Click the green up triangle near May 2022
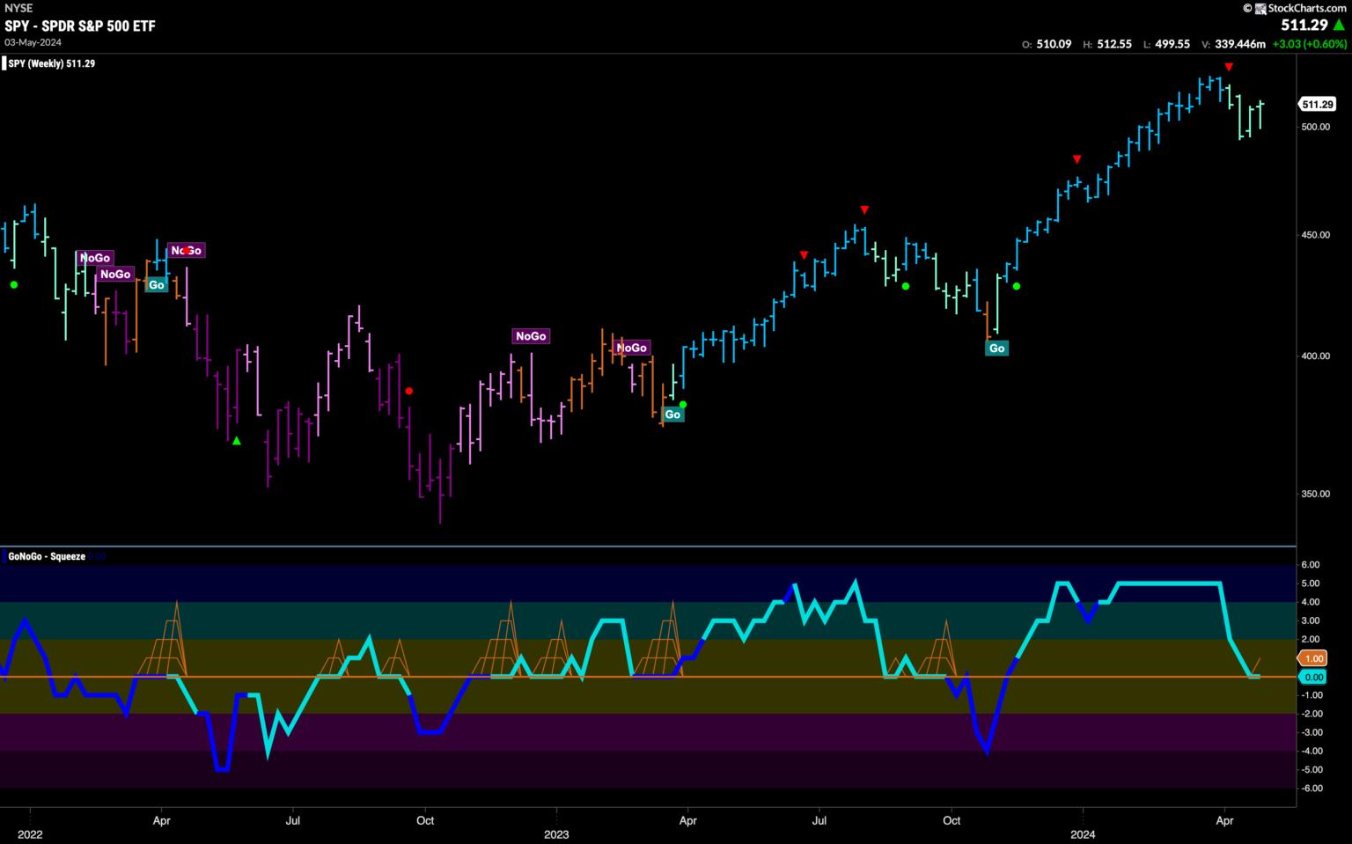The image size is (1352, 844). click(236, 440)
